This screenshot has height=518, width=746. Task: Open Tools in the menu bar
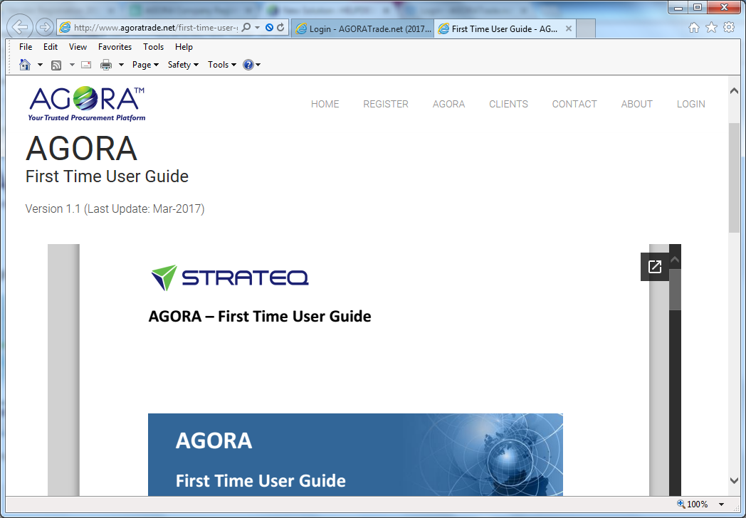pyautogui.click(x=153, y=47)
